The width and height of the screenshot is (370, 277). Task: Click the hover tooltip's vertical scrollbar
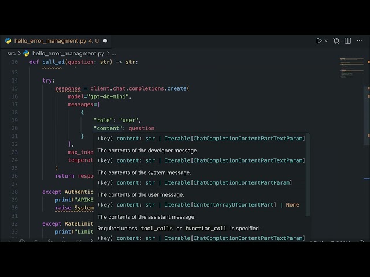pyautogui.click(x=308, y=175)
